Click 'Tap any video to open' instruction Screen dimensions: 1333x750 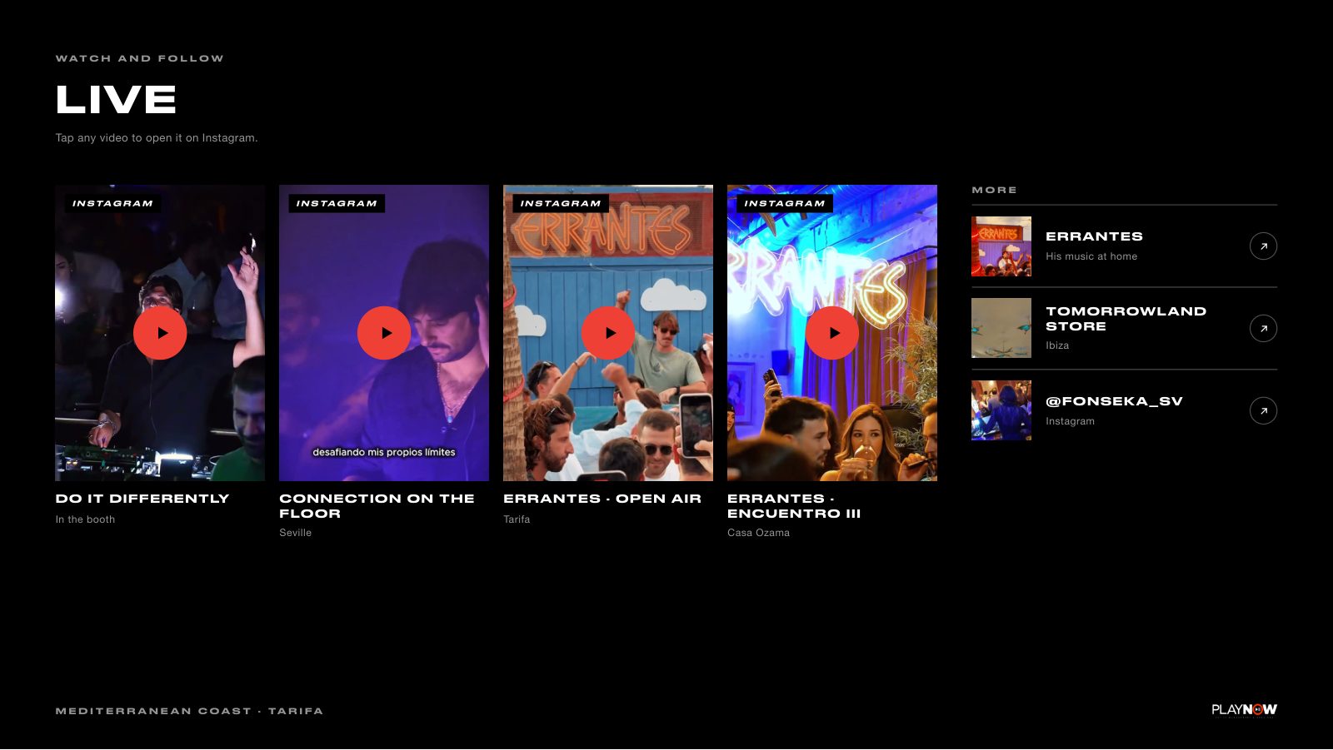pos(157,138)
